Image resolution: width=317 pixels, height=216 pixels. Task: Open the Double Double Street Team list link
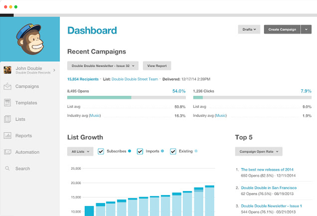pos(135,79)
